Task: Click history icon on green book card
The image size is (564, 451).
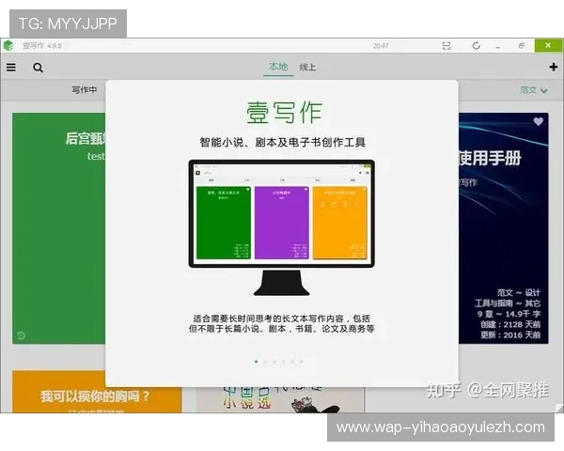Action: click(21, 335)
